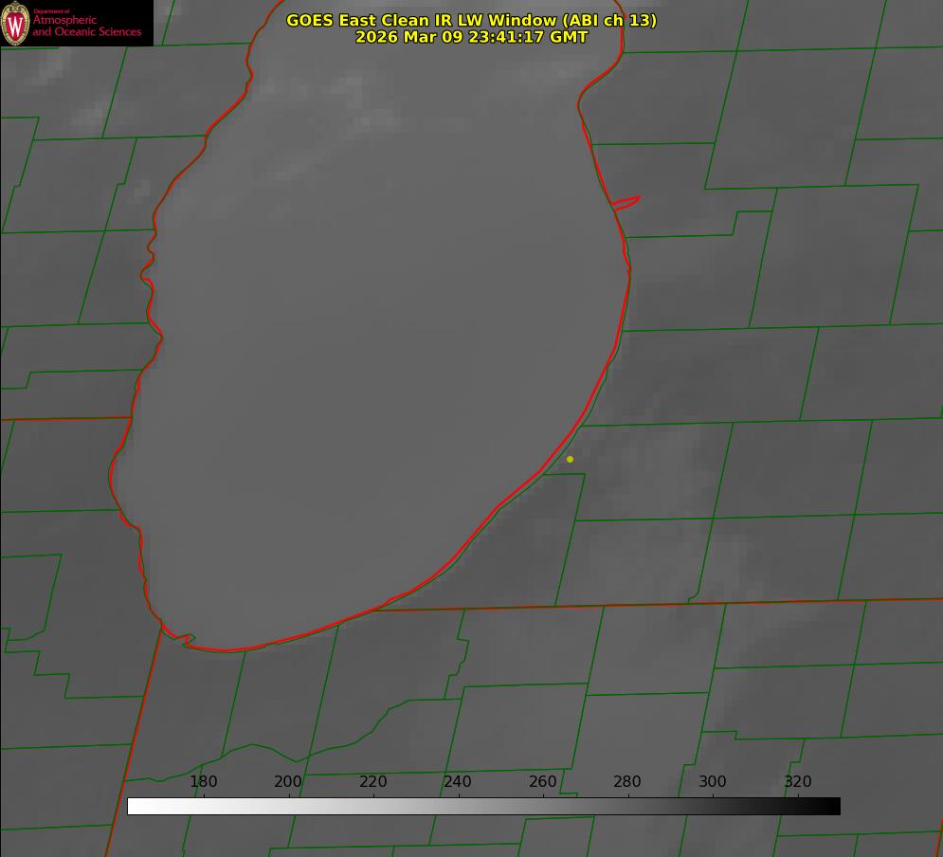Select the 2026 Mar 09 timestamp text
Image resolution: width=943 pixels, height=857 pixels.
coord(471,37)
